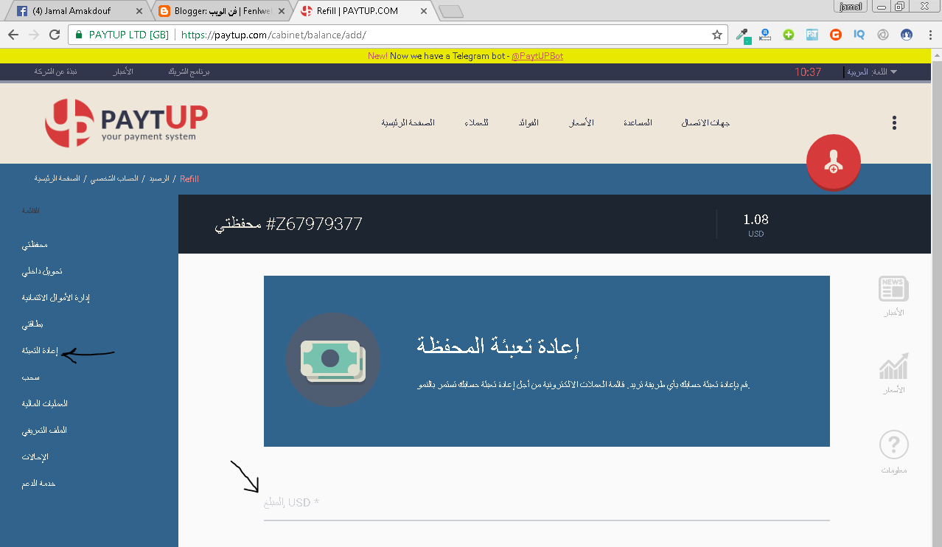Open the news icon in right sidebar
The height and width of the screenshot is (547, 942).
893,289
